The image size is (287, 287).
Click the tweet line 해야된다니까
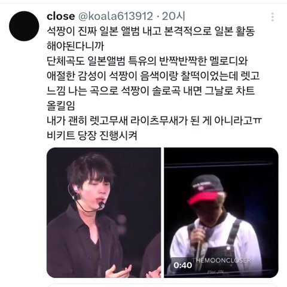point(75,46)
